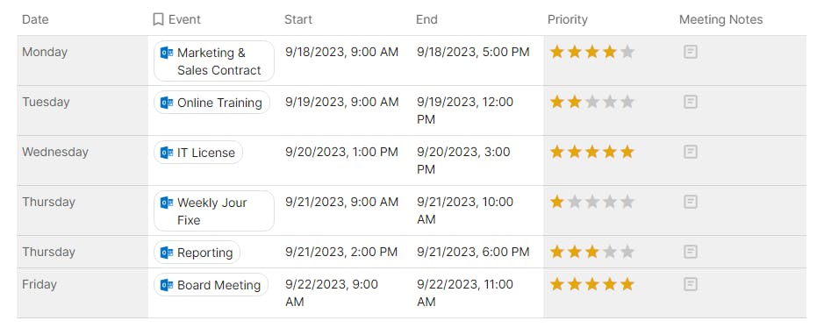
Task: Select the Meeting Notes column header
Action: click(x=721, y=19)
